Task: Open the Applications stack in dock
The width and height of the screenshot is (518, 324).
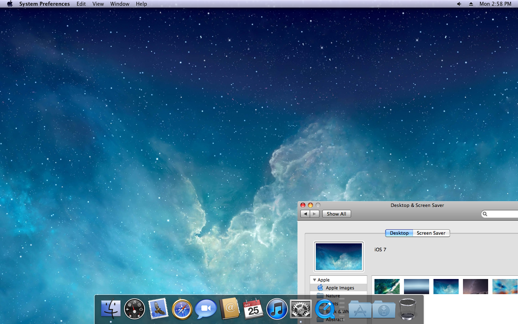Action: [360, 310]
